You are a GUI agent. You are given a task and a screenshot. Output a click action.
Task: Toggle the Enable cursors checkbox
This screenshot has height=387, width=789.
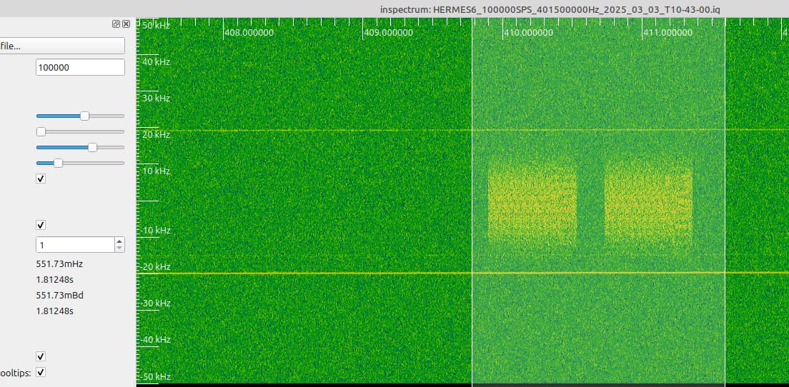coord(41,225)
